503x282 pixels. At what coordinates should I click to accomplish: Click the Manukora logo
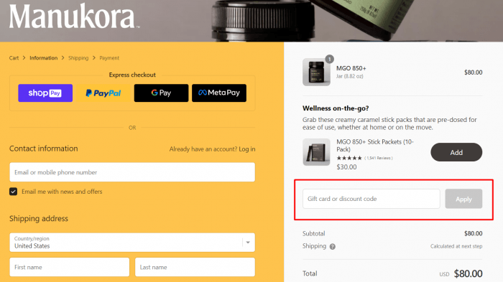(x=74, y=16)
